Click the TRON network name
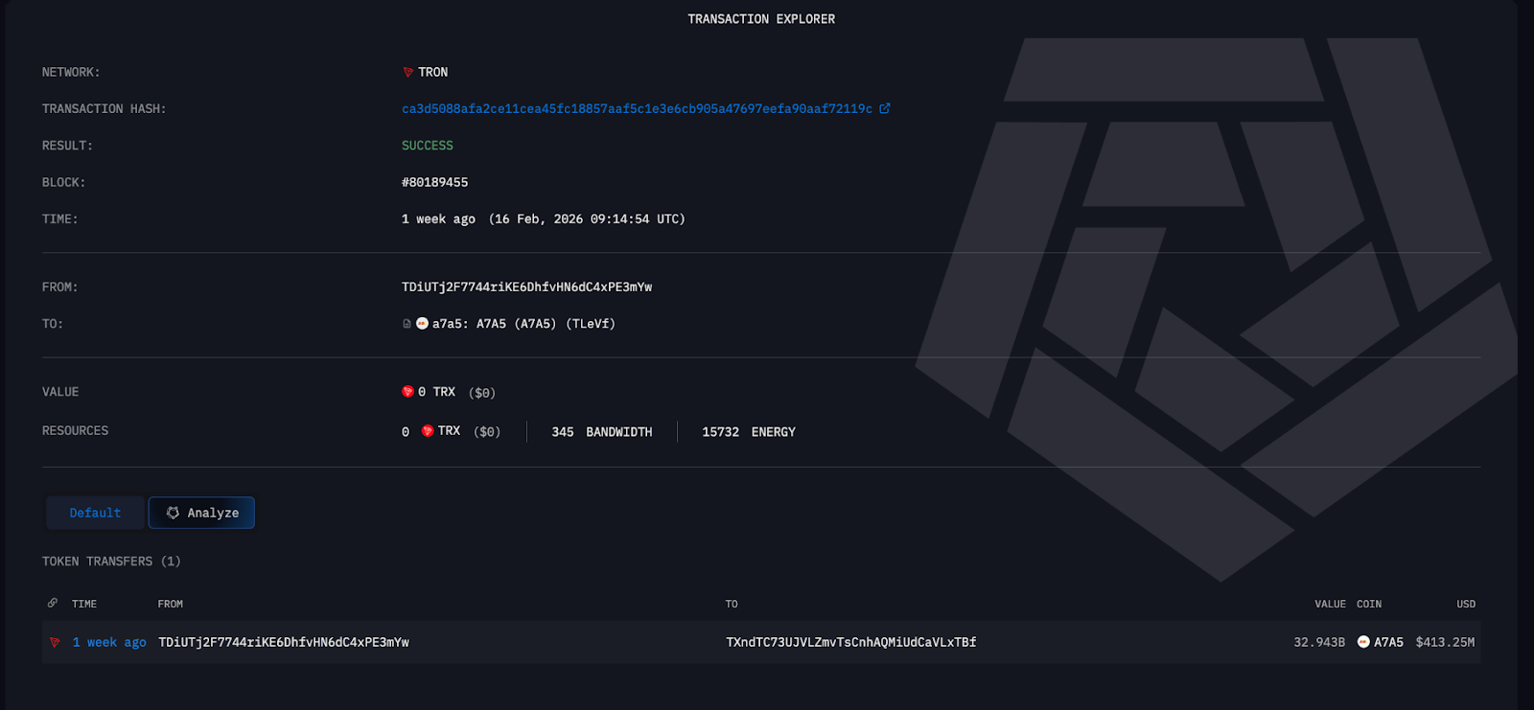Image resolution: width=1534 pixels, height=710 pixels. 433,72
